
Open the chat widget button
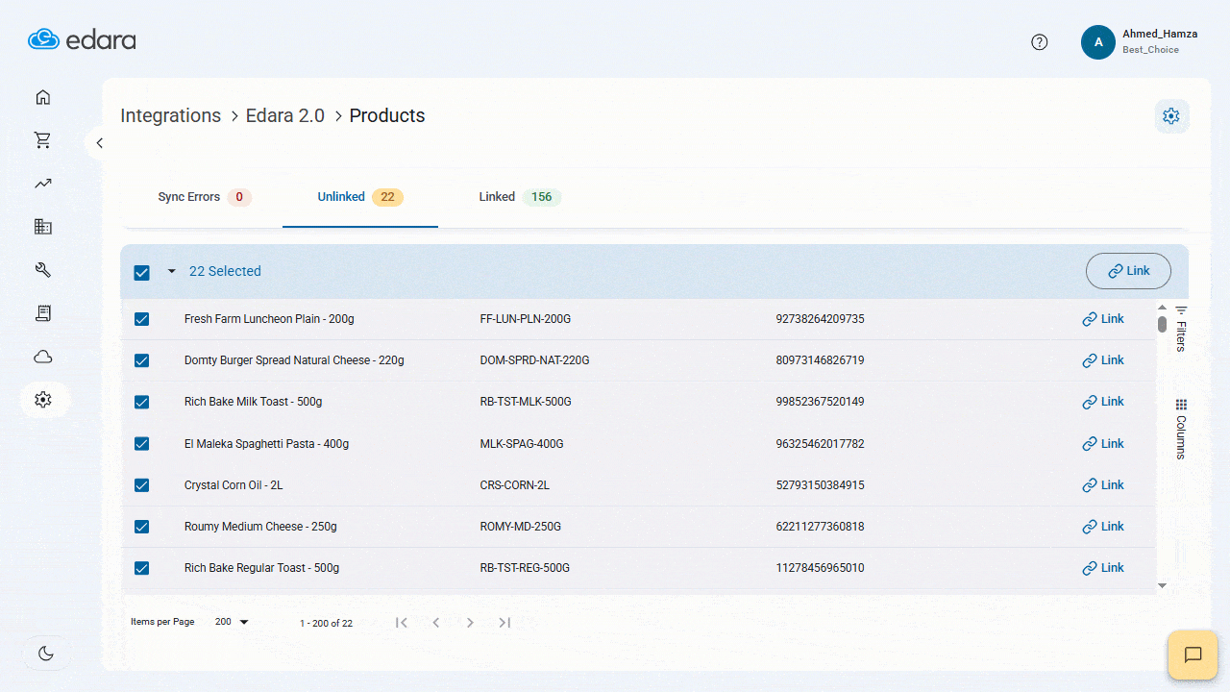click(x=1193, y=655)
